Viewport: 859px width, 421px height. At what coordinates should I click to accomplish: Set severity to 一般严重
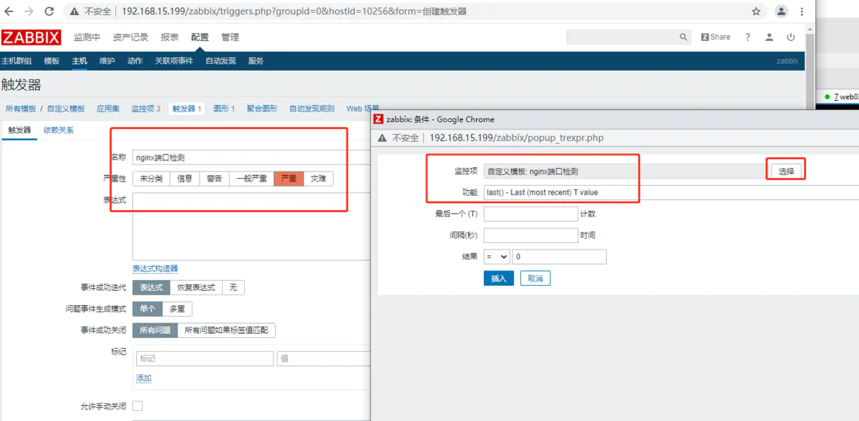pyautogui.click(x=251, y=179)
